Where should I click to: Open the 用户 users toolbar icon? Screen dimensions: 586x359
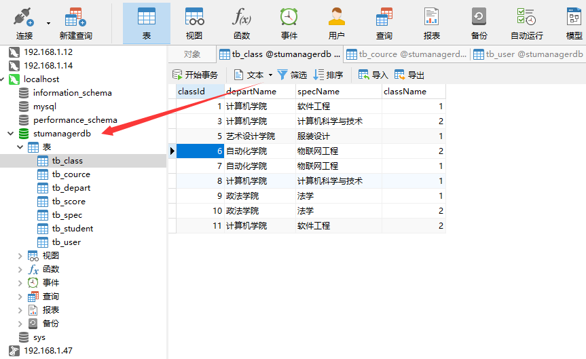click(336, 24)
